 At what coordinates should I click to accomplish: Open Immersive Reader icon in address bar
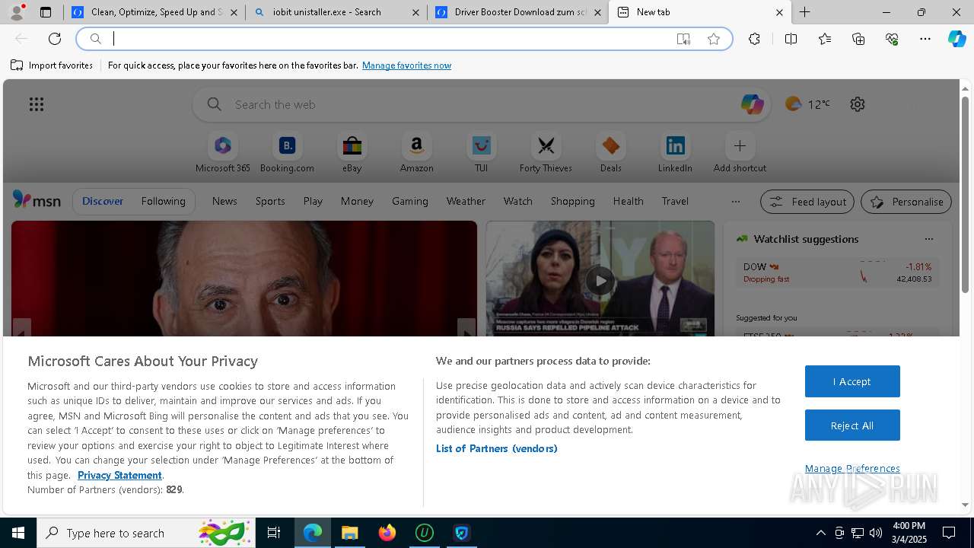point(683,39)
